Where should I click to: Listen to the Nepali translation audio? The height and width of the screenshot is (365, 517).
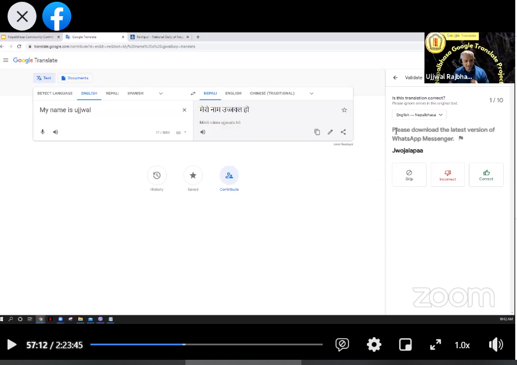(x=203, y=132)
